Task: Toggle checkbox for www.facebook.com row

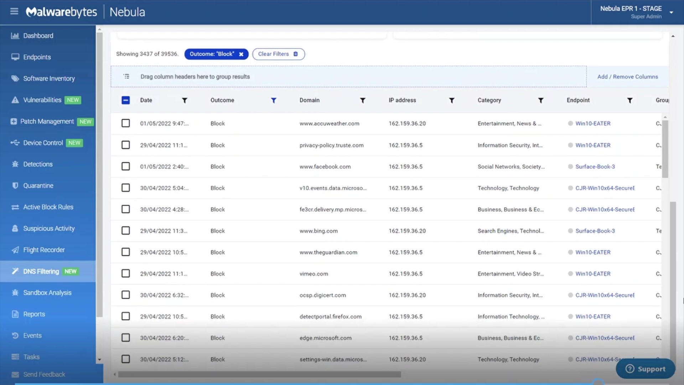Action: (x=125, y=166)
